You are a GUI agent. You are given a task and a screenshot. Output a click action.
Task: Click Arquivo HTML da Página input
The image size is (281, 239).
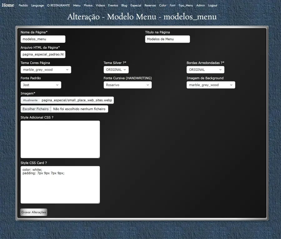coord(43,54)
